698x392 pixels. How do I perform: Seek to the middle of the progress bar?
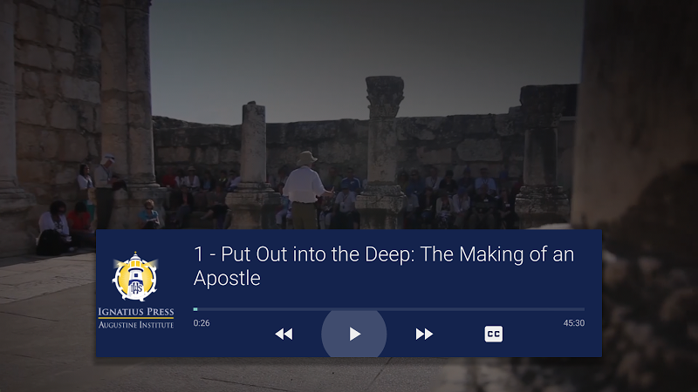point(389,309)
